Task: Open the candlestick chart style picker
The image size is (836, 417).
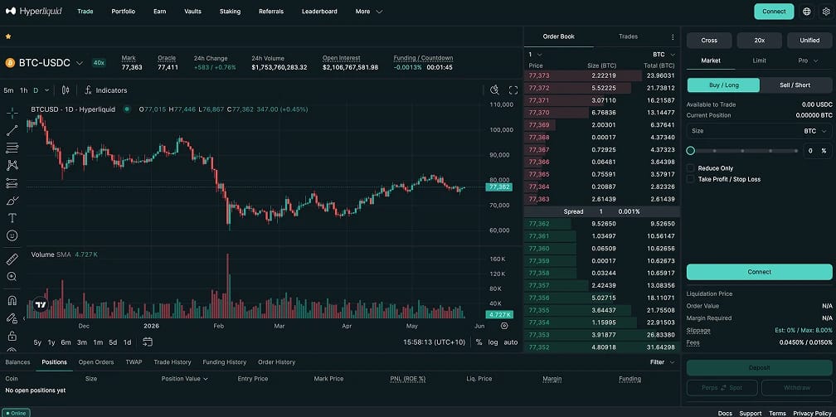Action: click(x=66, y=90)
